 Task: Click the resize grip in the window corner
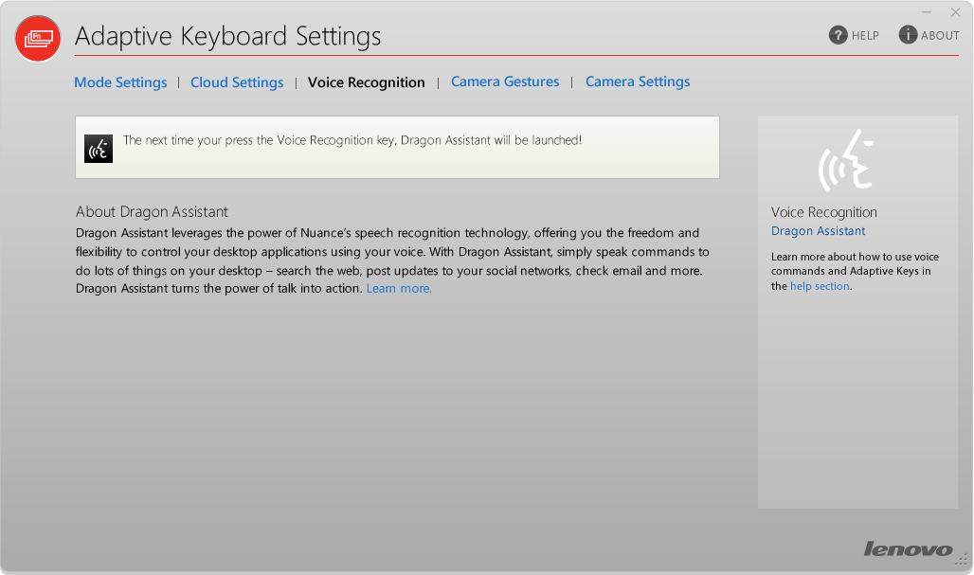tap(962, 559)
